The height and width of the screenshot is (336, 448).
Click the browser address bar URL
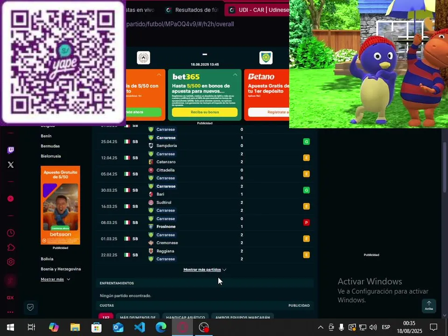coord(180,24)
